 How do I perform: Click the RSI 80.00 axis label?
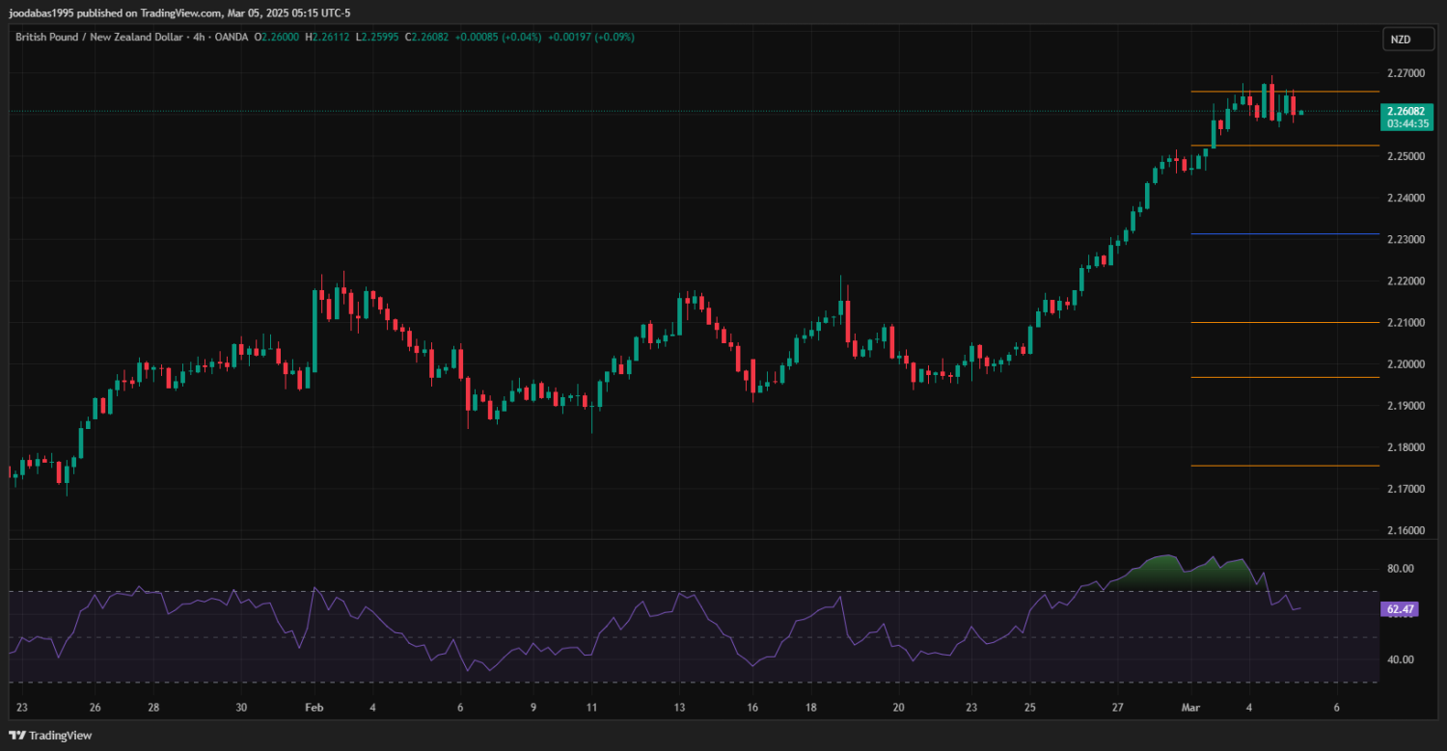[1401, 569]
